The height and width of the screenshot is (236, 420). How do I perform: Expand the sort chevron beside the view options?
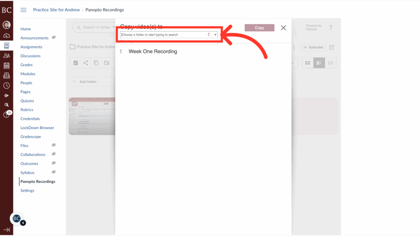(292, 63)
